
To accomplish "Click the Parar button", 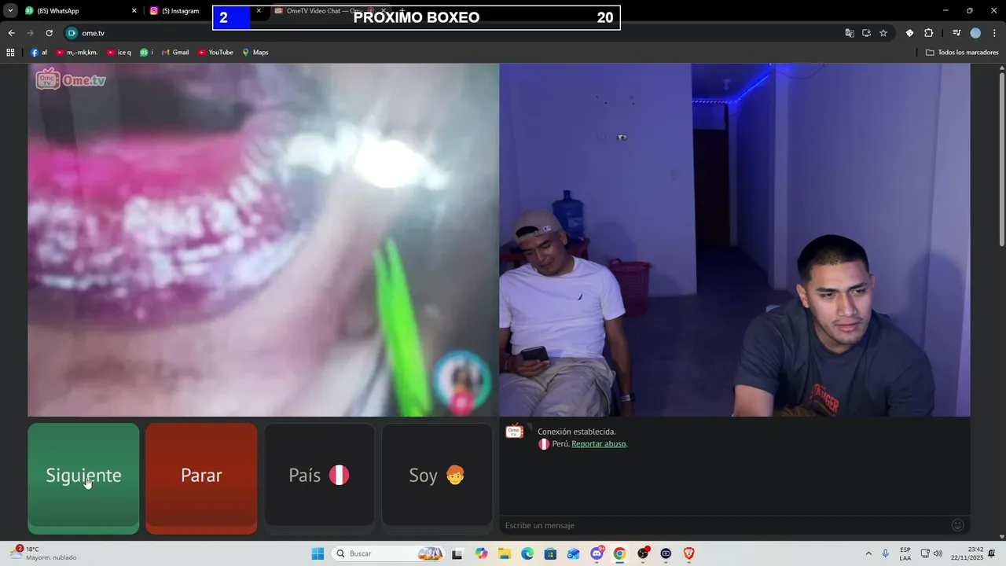I will coord(201,479).
